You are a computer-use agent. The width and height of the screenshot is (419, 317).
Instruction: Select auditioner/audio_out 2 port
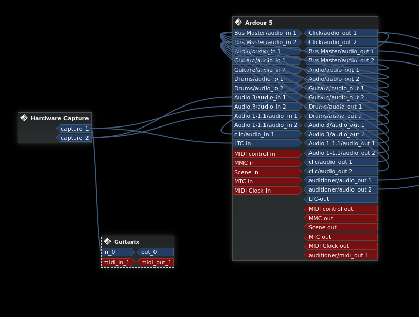pos(341,189)
